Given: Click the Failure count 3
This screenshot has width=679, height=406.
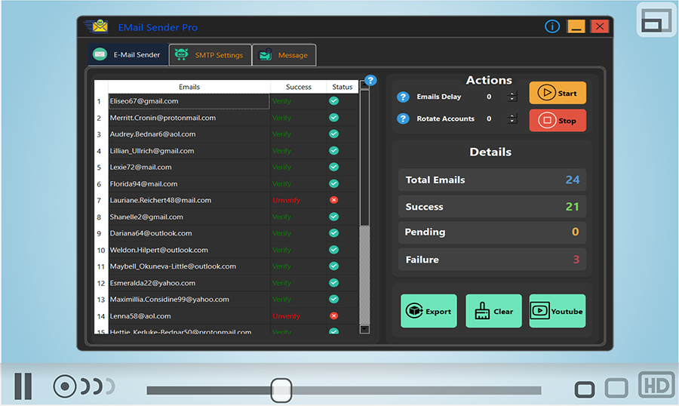Looking at the screenshot, I should (576, 259).
